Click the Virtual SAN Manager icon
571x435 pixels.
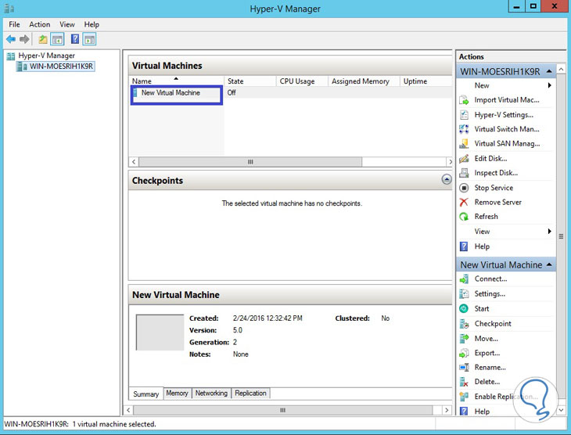click(x=464, y=143)
